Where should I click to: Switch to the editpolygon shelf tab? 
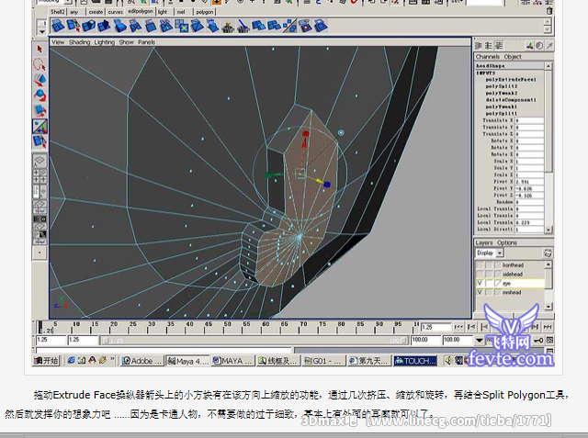tap(140, 12)
